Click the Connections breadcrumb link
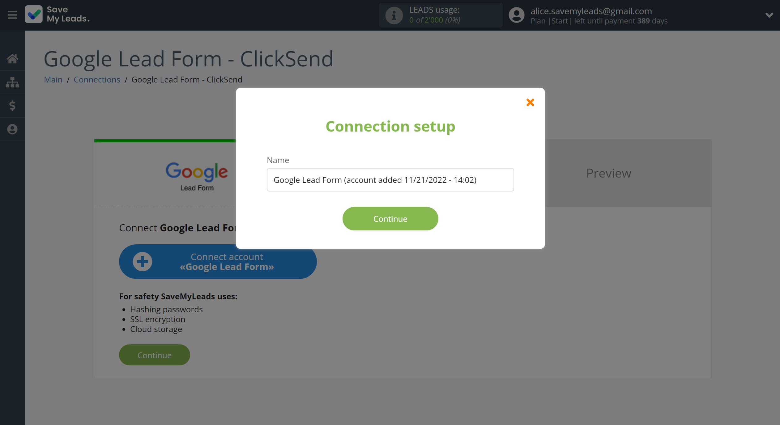Viewport: 780px width, 425px height. [x=97, y=79]
